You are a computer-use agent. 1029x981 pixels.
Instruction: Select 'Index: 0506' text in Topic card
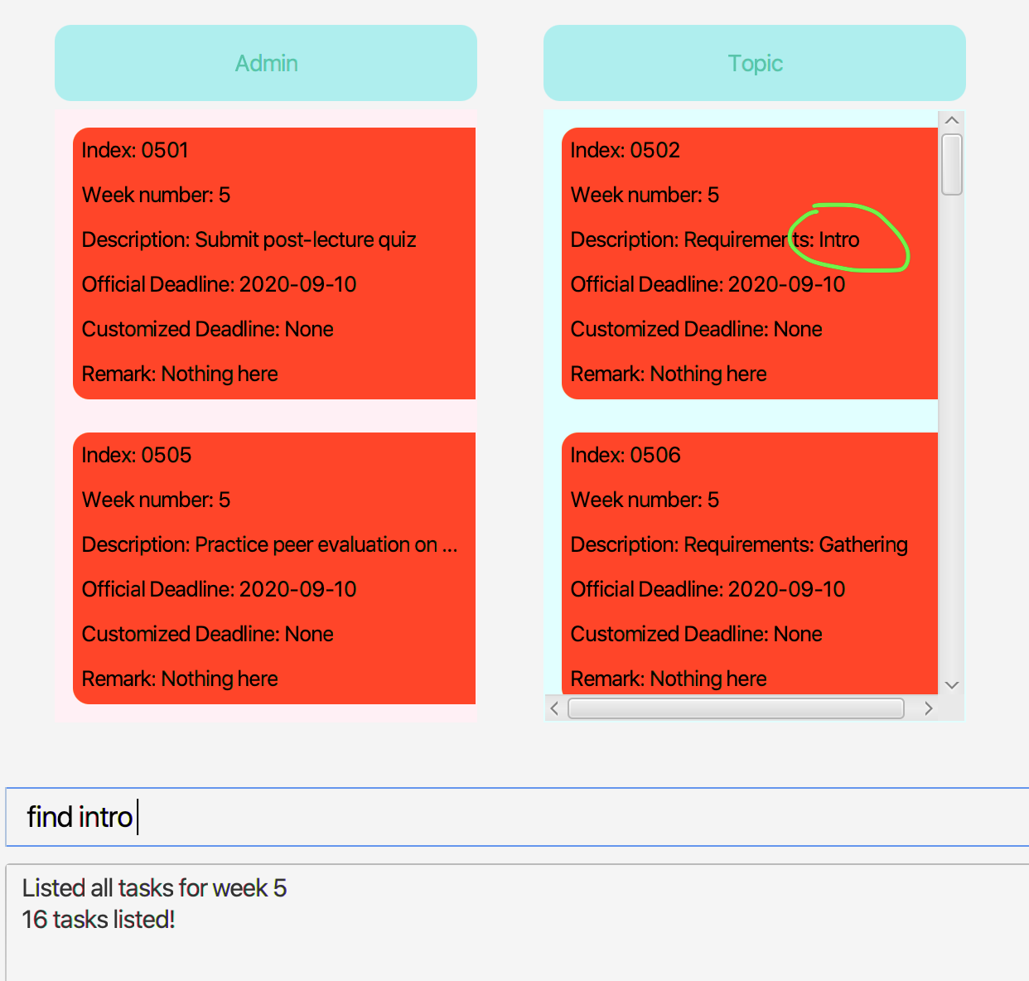coord(626,455)
